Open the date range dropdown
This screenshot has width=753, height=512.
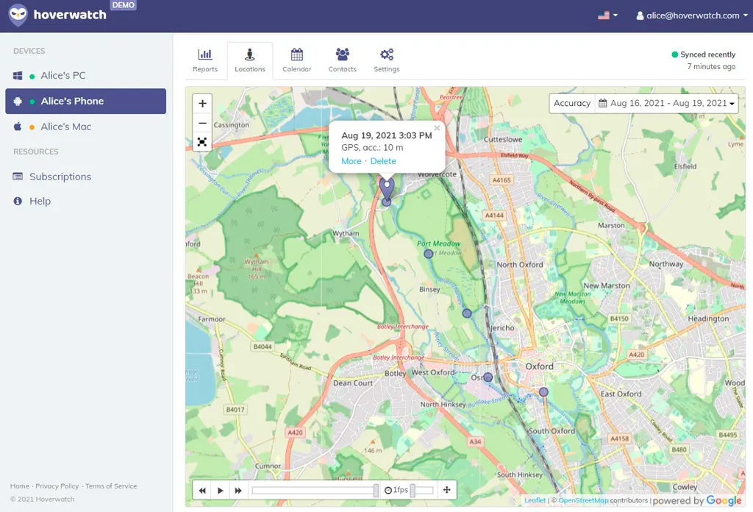[666, 104]
